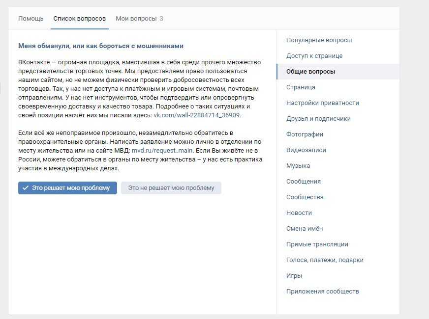Image resolution: width=429 pixels, height=319 pixels.
Task: Switch to Список вопросов tab
Action: click(79, 19)
